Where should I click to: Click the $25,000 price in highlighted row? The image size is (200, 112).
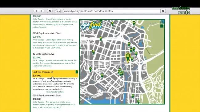[37, 76]
